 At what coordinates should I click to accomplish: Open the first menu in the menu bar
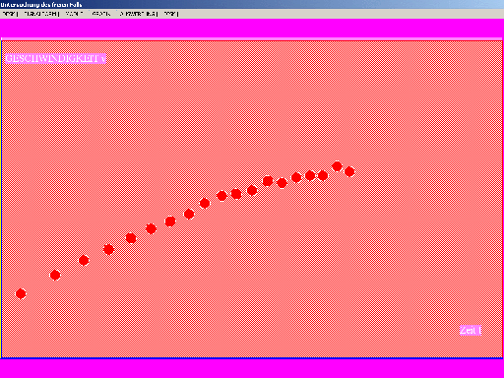10,14
